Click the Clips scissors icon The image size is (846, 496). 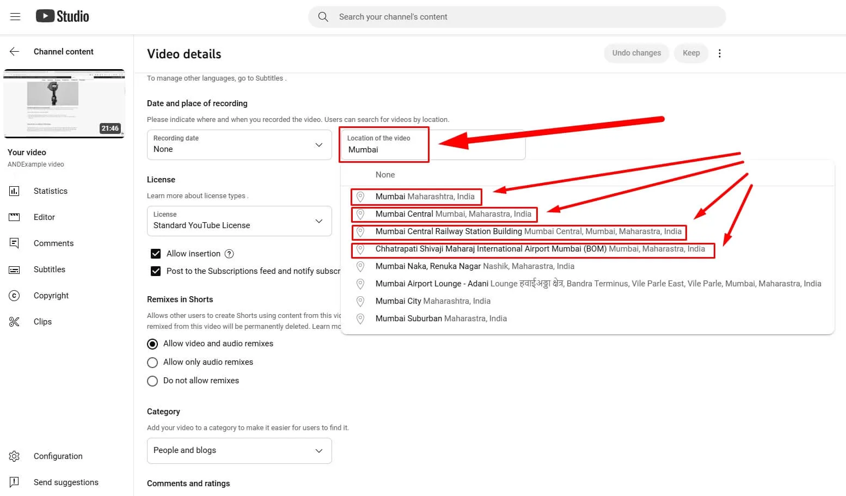pyautogui.click(x=14, y=322)
